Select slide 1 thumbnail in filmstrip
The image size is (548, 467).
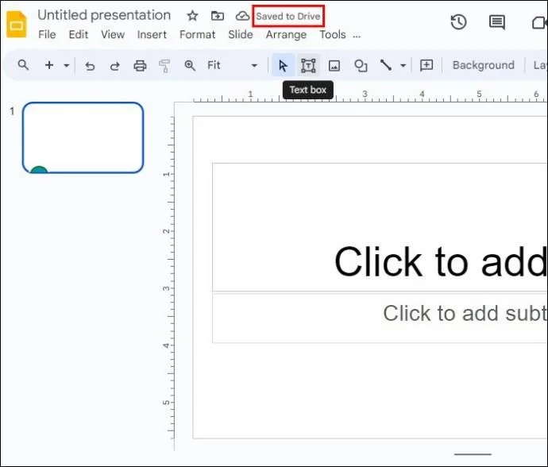(x=83, y=137)
